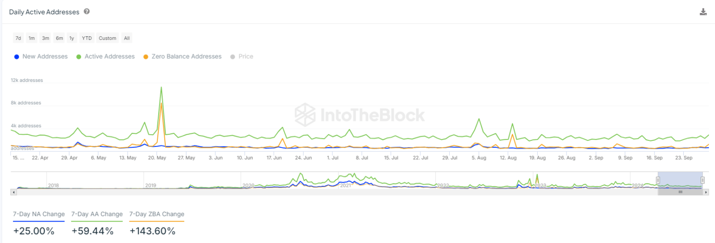
Task: Enable the Price series in the legend
Action: point(245,57)
